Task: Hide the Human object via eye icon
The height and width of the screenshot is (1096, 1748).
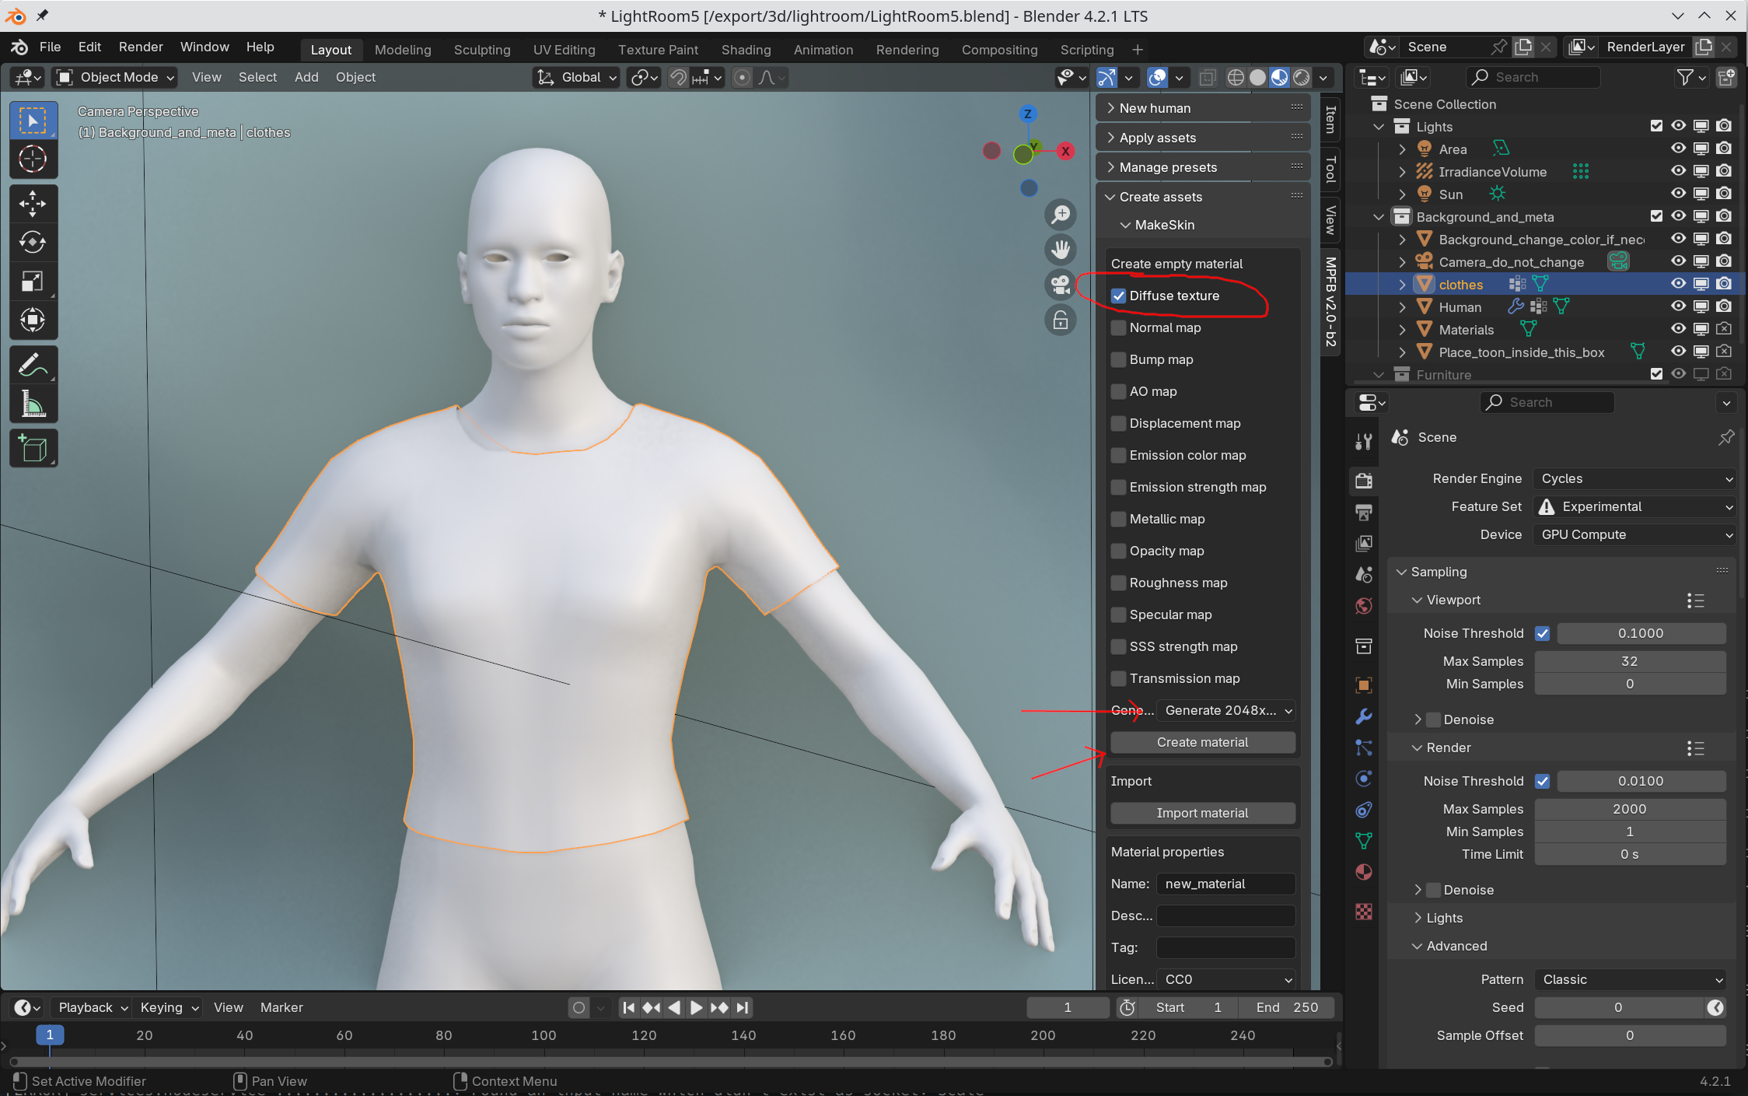Action: click(x=1679, y=306)
